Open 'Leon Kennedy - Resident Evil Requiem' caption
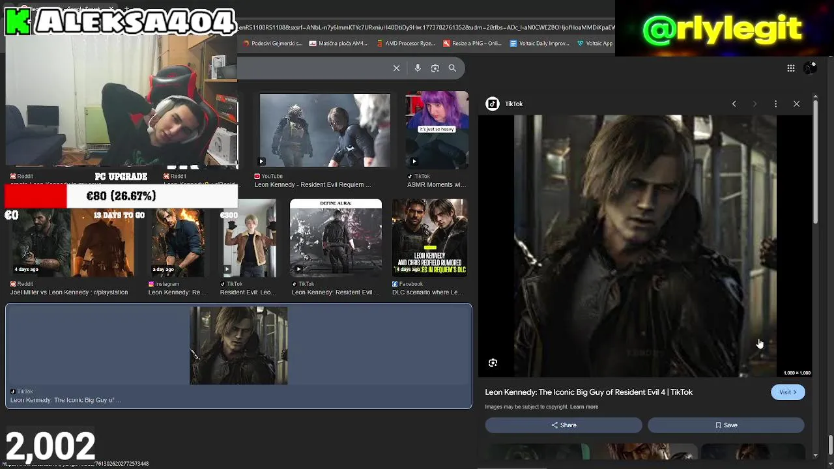The height and width of the screenshot is (469, 834). point(312,185)
